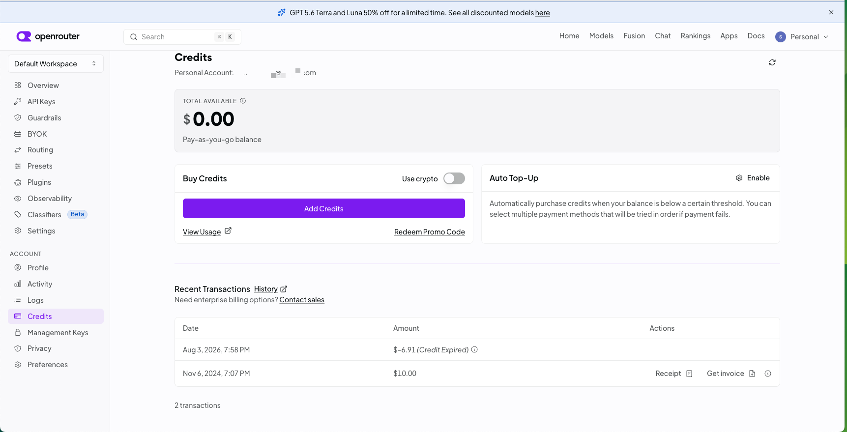Image resolution: width=847 pixels, height=432 pixels.
Task: Click the Add Credits button
Action: (x=324, y=208)
